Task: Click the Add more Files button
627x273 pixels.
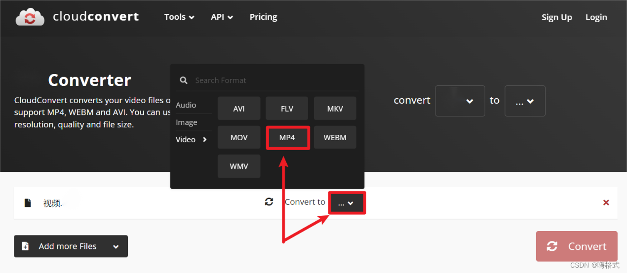Action: [x=71, y=246]
